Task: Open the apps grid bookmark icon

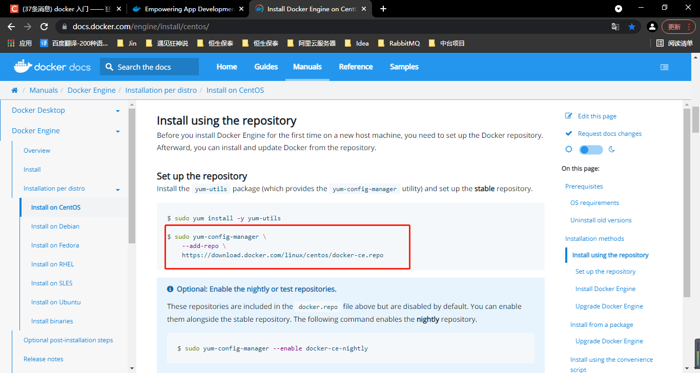Action: tap(11, 43)
